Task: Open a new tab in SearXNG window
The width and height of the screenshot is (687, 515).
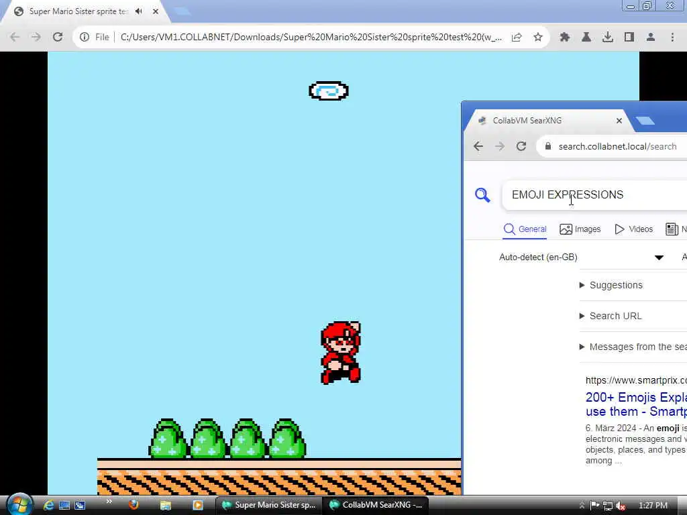Action: tap(645, 121)
